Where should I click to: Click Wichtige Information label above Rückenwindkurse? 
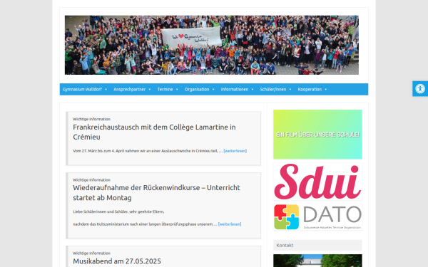[x=92, y=180]
